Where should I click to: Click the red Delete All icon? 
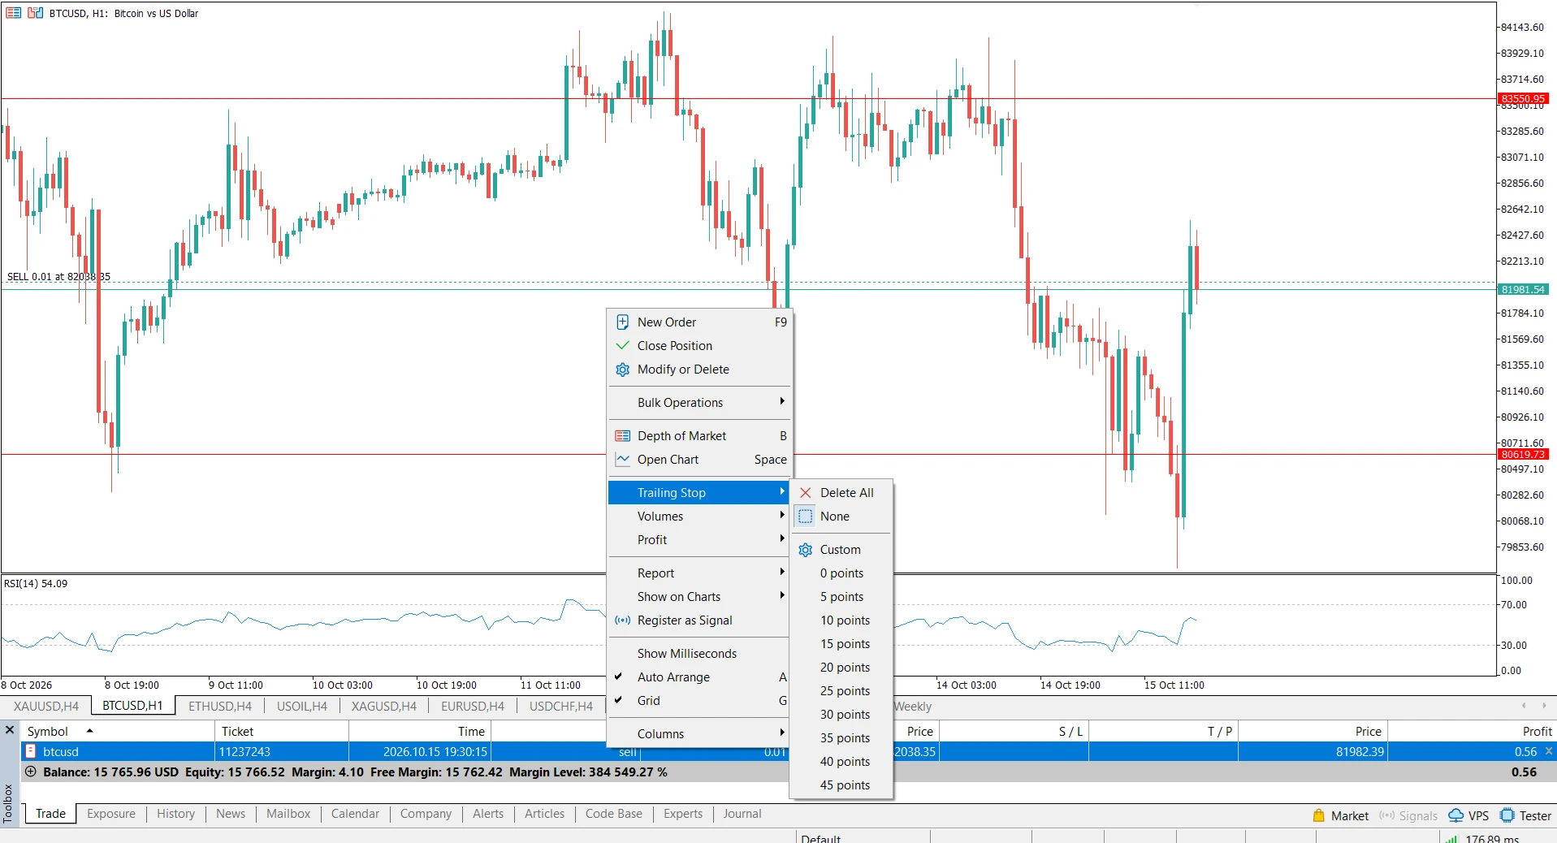[x=806, y=492]
